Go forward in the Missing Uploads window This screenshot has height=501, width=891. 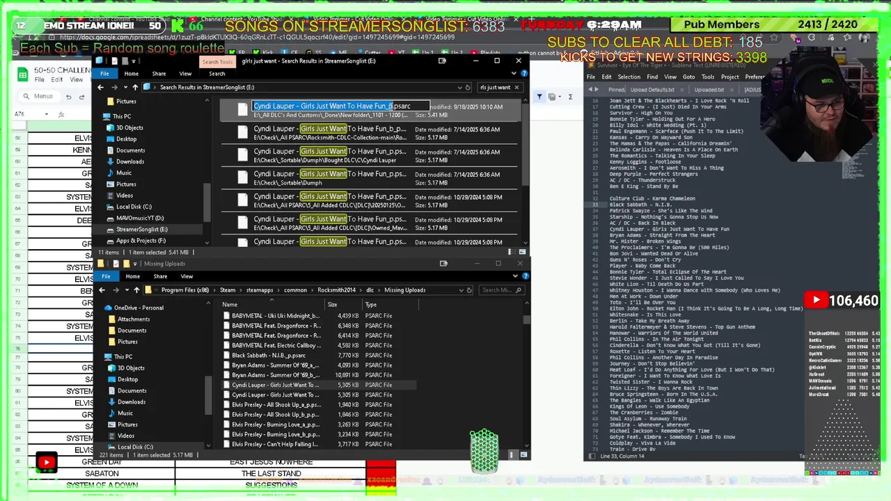(117, 289)
